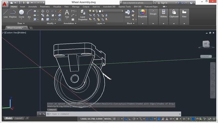Expand the Layers panel
Screen dimensions: 218x123
click(101, 24)
